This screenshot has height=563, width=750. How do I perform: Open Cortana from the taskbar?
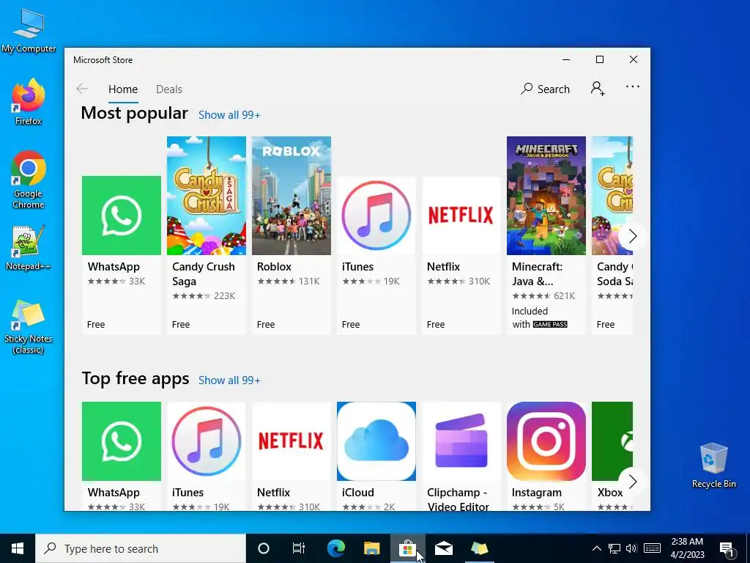click(x=264, y=548)
